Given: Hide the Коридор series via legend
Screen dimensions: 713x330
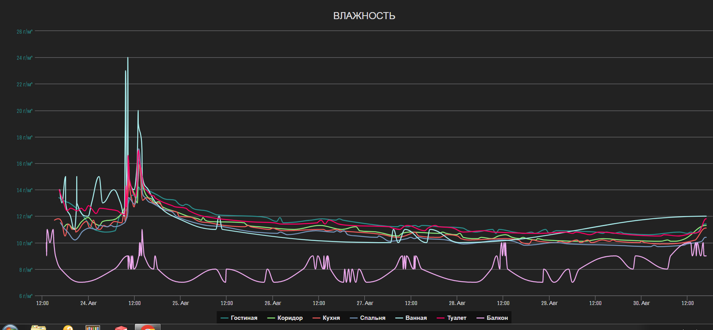Looking at the screenshot, I should coord(285,318).
